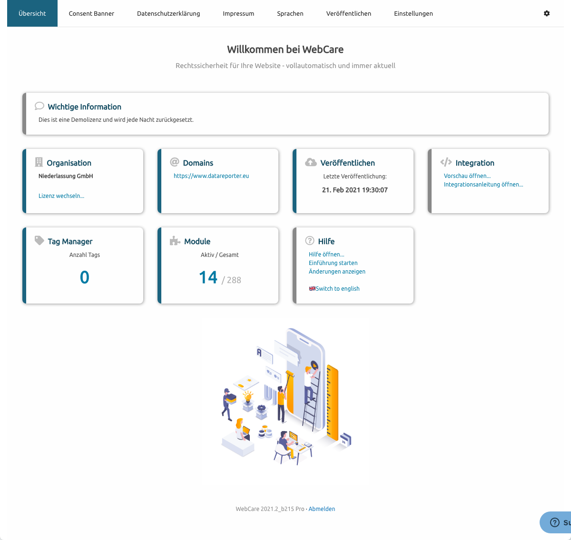Open the settings gear in the top bar
Image resolution: width=571 pixels, height=540 pixels.
tap(546, 13)
